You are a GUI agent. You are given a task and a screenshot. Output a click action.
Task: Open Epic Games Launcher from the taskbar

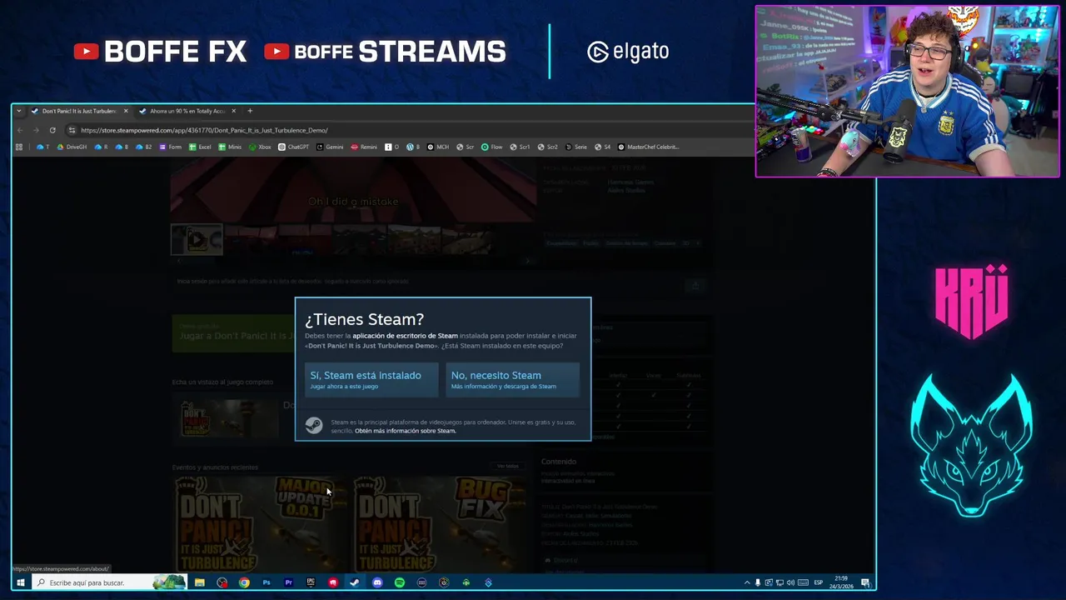(x=311, y=582)
